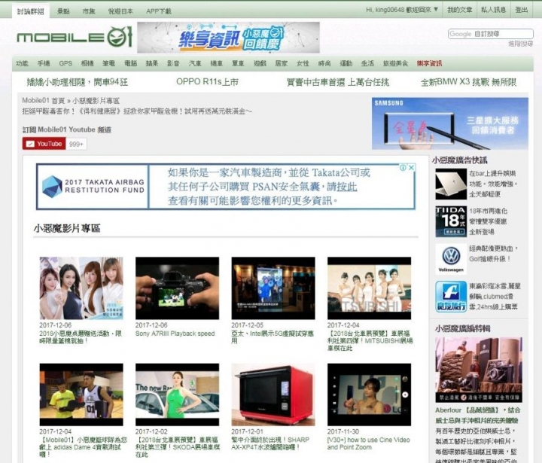Open the SHARP AX-XP4T title link

[270, 443]
